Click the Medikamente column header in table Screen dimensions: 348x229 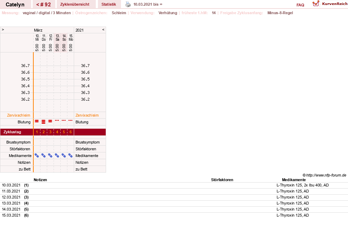[x=294, y=180]
